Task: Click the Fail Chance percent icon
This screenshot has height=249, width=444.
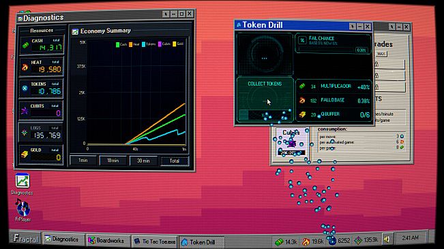Action: [302, 40]
